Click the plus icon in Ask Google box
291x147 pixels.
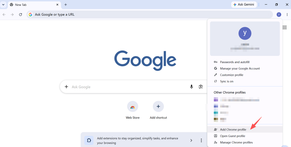[x=66, y=87]
